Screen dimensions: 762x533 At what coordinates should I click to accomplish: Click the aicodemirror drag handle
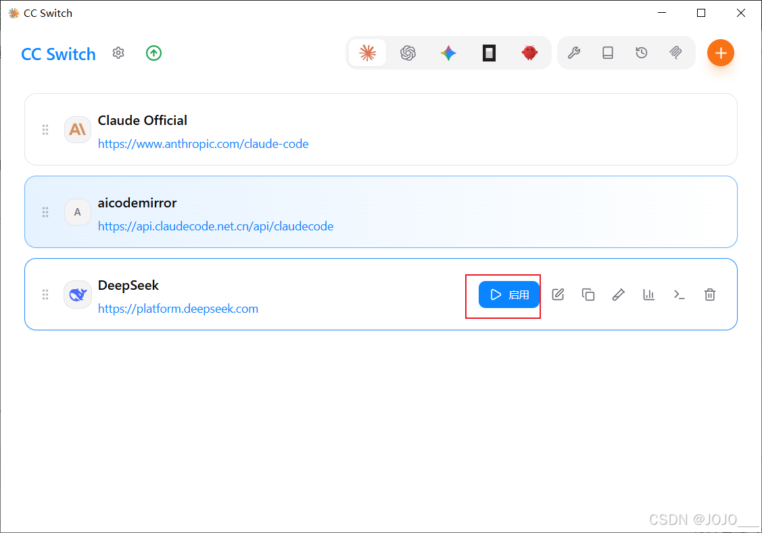pyautogui.click(x=45, y=212)
